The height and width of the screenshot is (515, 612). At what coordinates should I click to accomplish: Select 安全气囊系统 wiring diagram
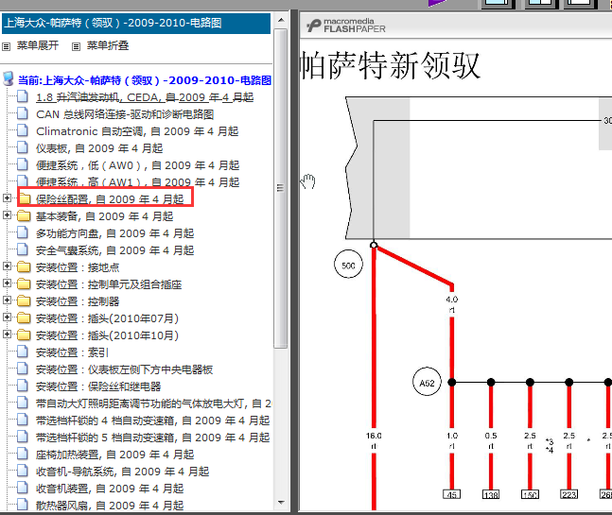pyautogui.click(x=114, y=250)
